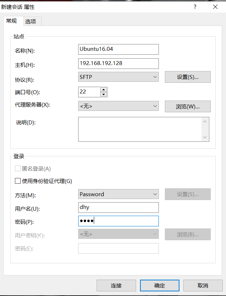Switch to the 选项 tab
The width and height of the screenshot is (226, 296).
point(31,21)
